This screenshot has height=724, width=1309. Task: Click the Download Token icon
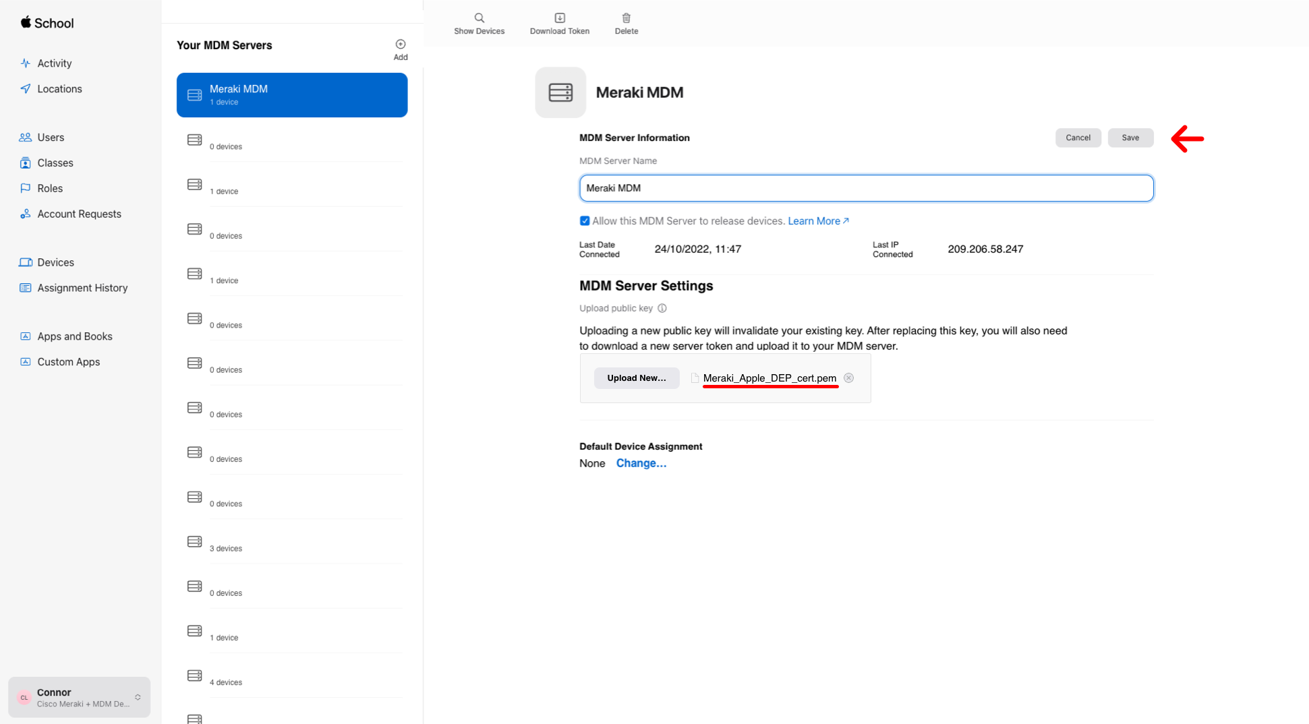[559, 18]
